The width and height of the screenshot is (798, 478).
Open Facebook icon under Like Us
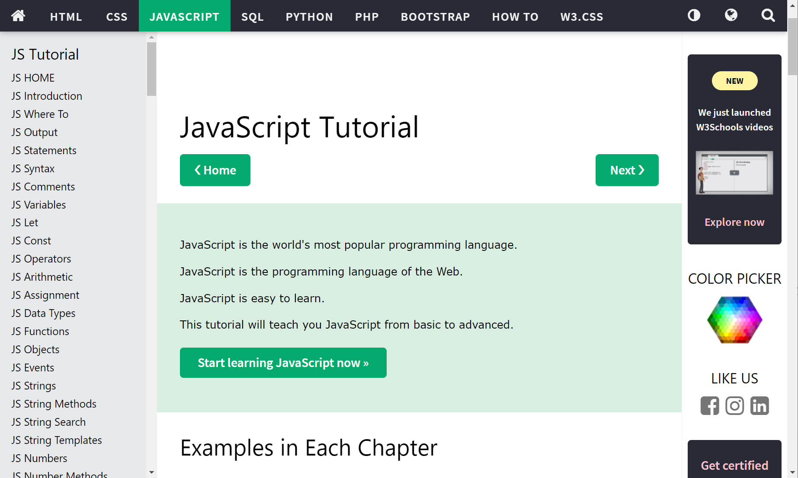click(710, 405)
